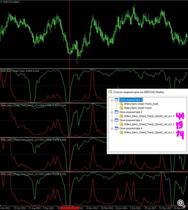
Task: Click the window icon beside Окно индикатора 2
Action: click(116, 112)
